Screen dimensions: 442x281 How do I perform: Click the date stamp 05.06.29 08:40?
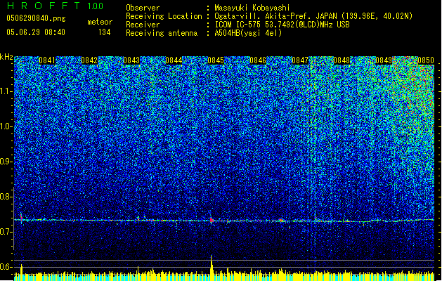click(x=36, y=32)
